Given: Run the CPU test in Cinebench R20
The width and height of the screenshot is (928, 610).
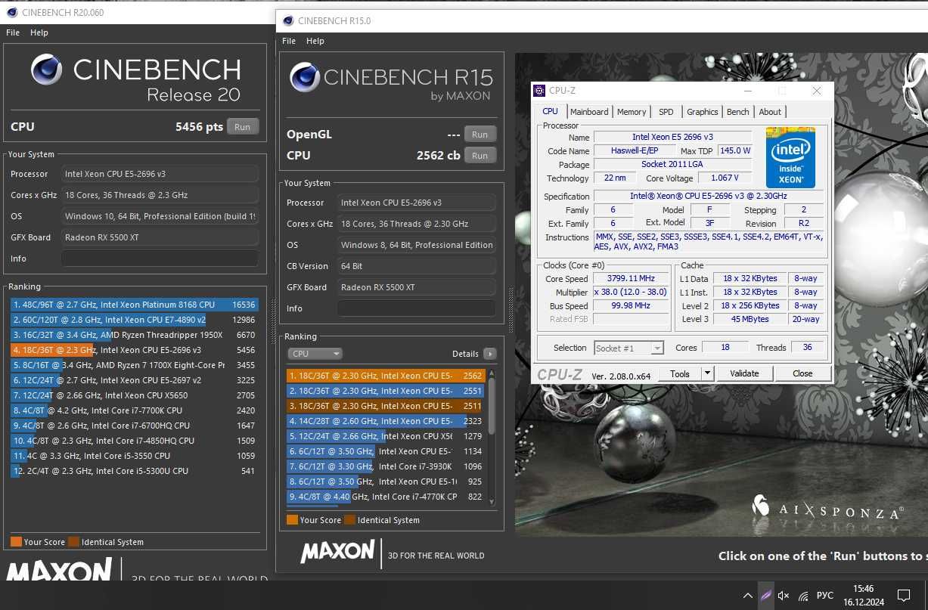Looking at the screenshot, I should click(x=242, y=127).
